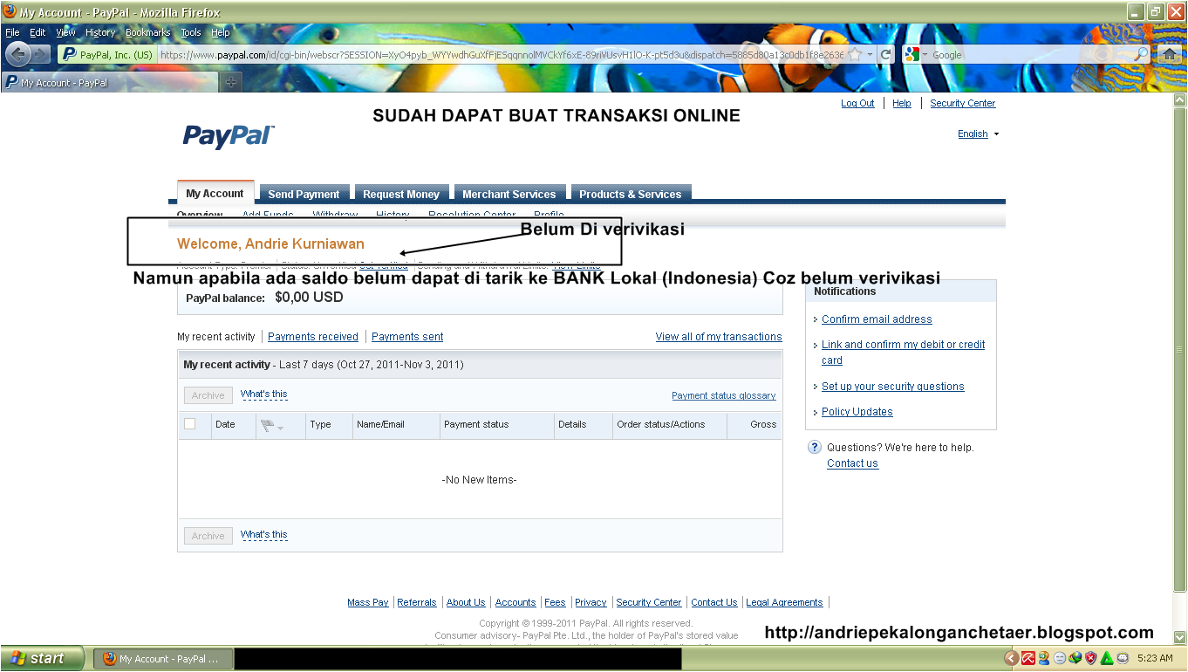The width and height of the screenshot is (1188, 672).
Task: Open the File menu
Action: pos(12,32)
